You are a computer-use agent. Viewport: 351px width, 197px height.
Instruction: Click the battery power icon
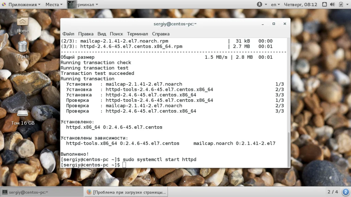[x=341, y=4]
